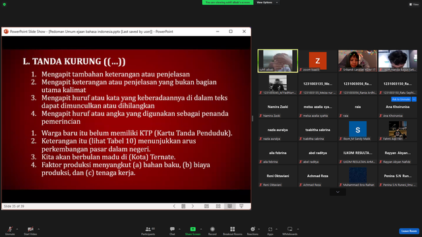Viewport: 422px width, 237px height.
Task: Select Reni Oktaviani's participant tile
Action: pyautogui.click(x=278, y=176)
